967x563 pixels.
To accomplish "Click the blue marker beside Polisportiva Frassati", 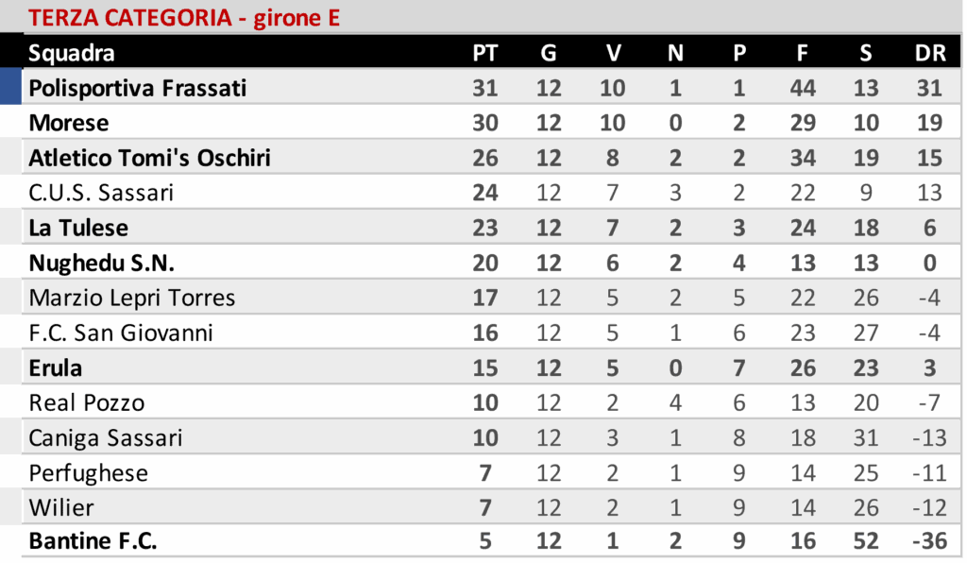I will point(10,88).
